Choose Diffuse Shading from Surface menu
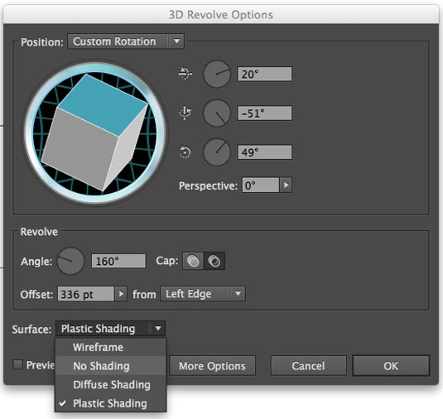Viewport: 443px width, 419px height. click(x=110, y=384)
